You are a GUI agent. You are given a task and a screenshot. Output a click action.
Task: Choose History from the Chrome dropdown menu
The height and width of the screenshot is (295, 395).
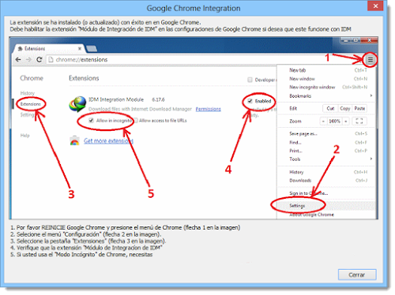click(326, 172)
